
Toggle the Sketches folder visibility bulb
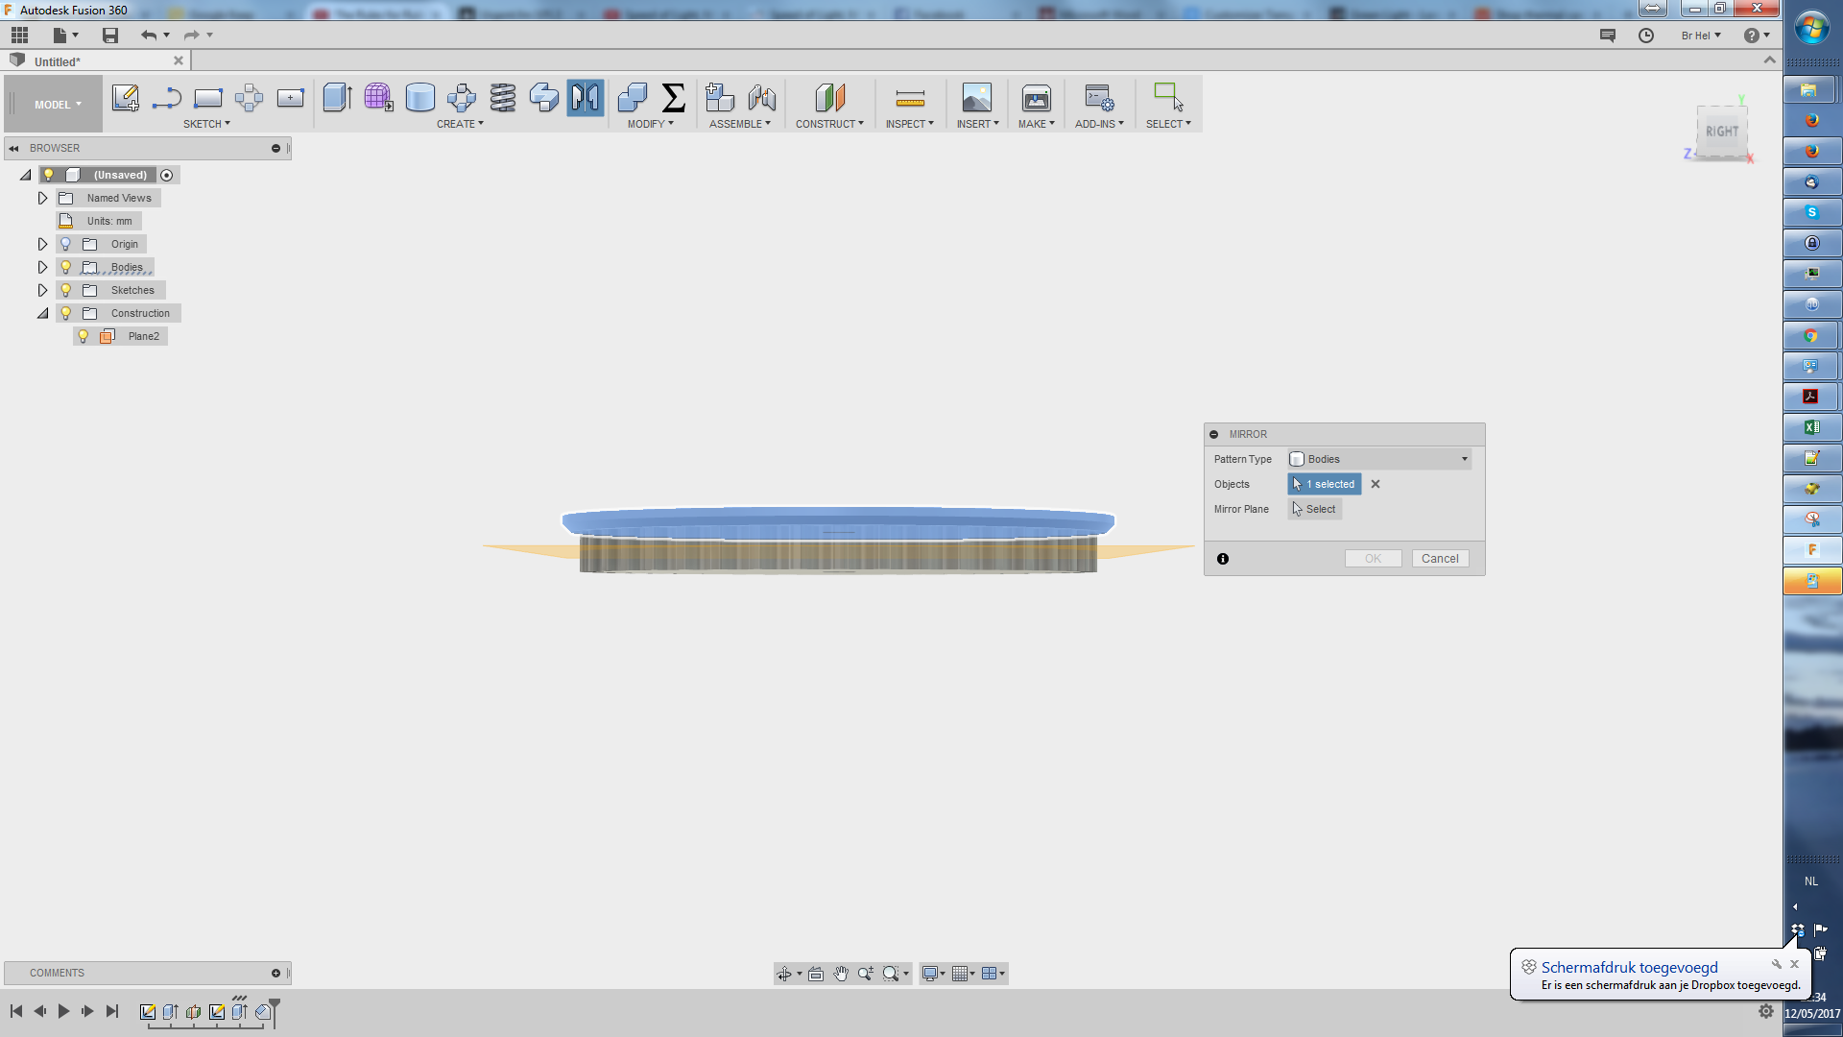64,290
